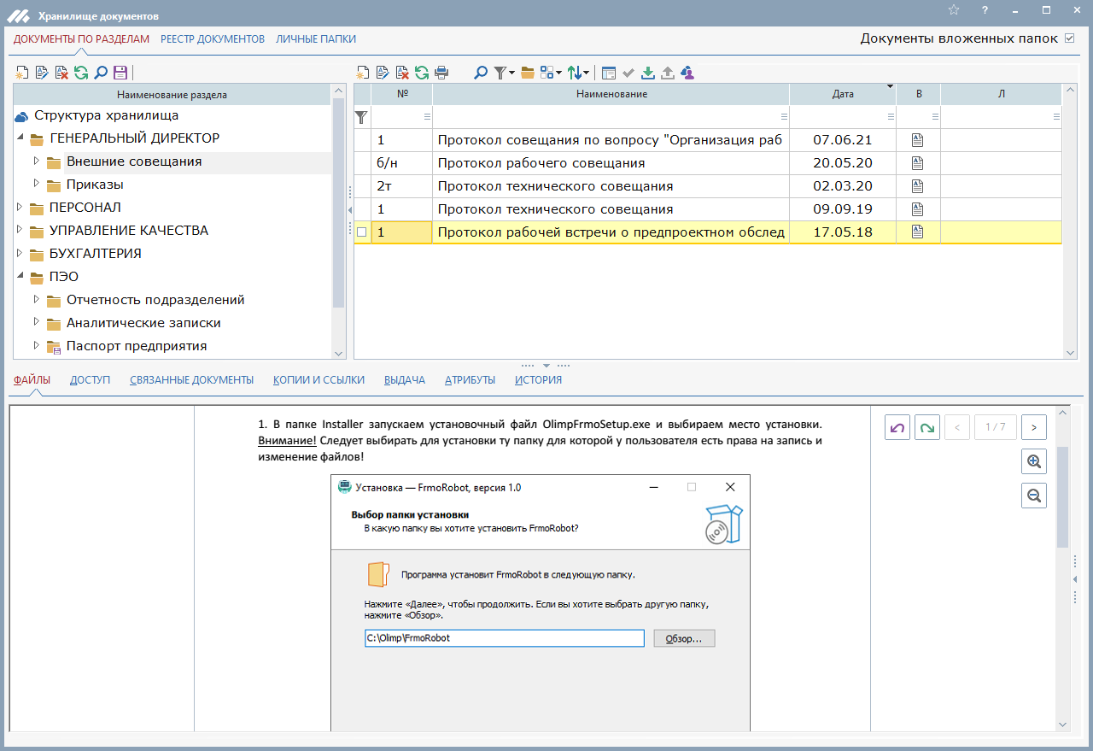Open the view mode dropdown in list toolbar
Image resolution: width=1093 pixels, height=751 pixels.
tap(558, 73)
